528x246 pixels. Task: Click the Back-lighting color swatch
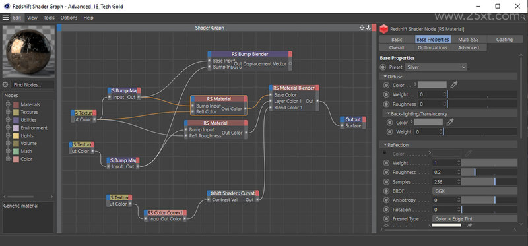point(428,123)
